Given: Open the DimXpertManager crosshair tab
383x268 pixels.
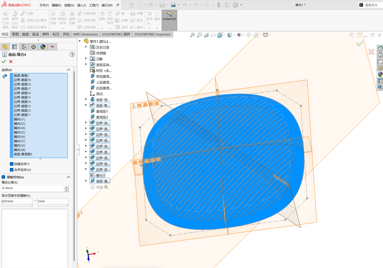Looking at the screenshot, I should [33, 47].
